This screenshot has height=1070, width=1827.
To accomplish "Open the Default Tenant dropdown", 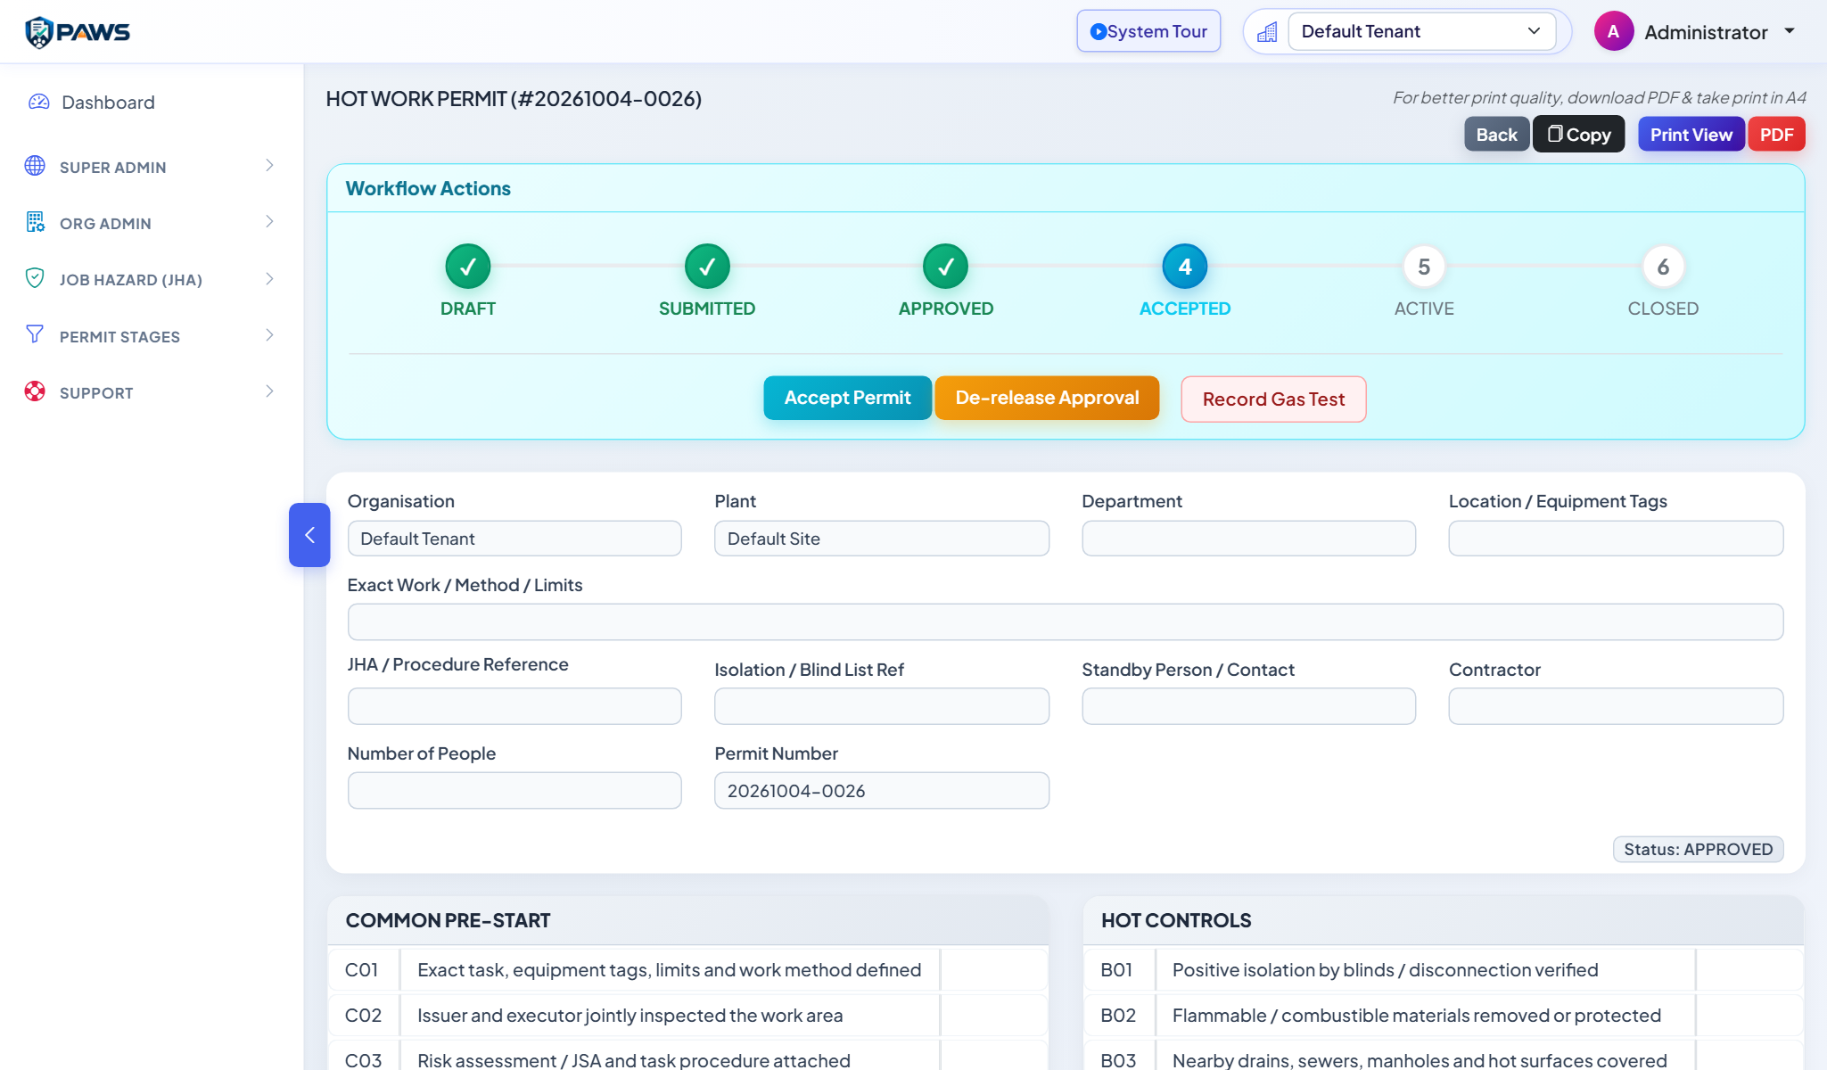I will click(1422, 31).
